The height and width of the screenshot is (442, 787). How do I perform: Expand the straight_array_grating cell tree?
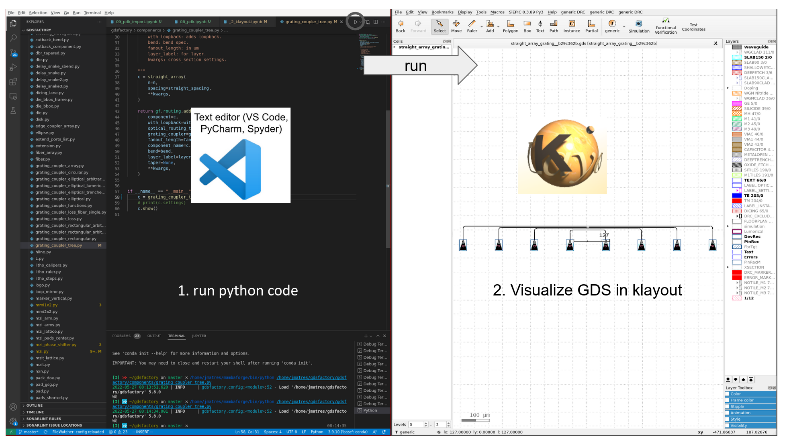click(x=396, y=48)
